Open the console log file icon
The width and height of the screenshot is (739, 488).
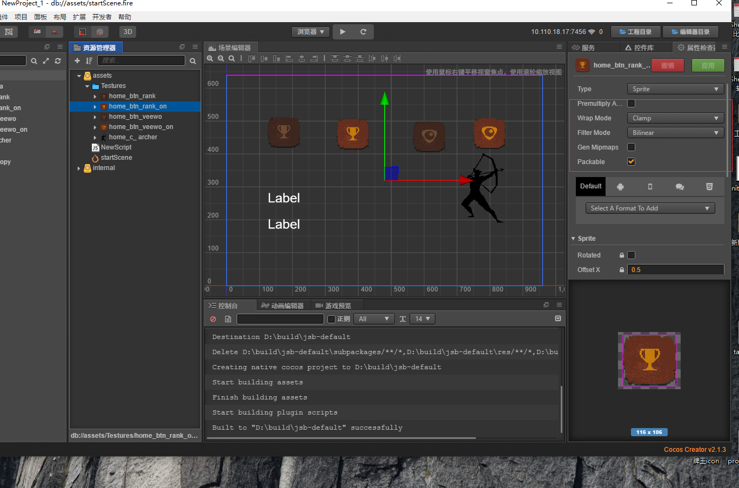pyautogui.click(x=228, y=319)
